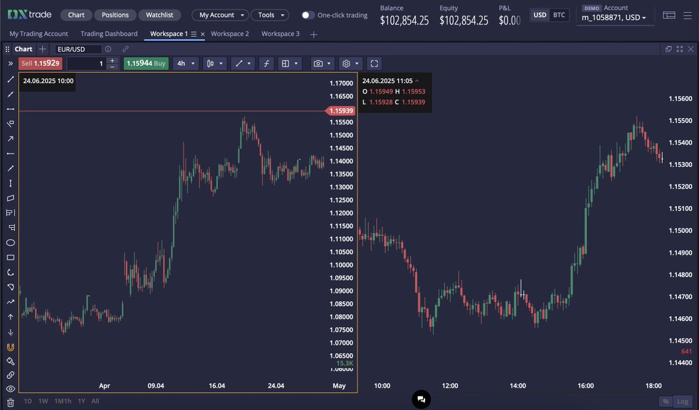Add a new workspace tab
This screenshot has height=410, width=699.
point(314,34)
